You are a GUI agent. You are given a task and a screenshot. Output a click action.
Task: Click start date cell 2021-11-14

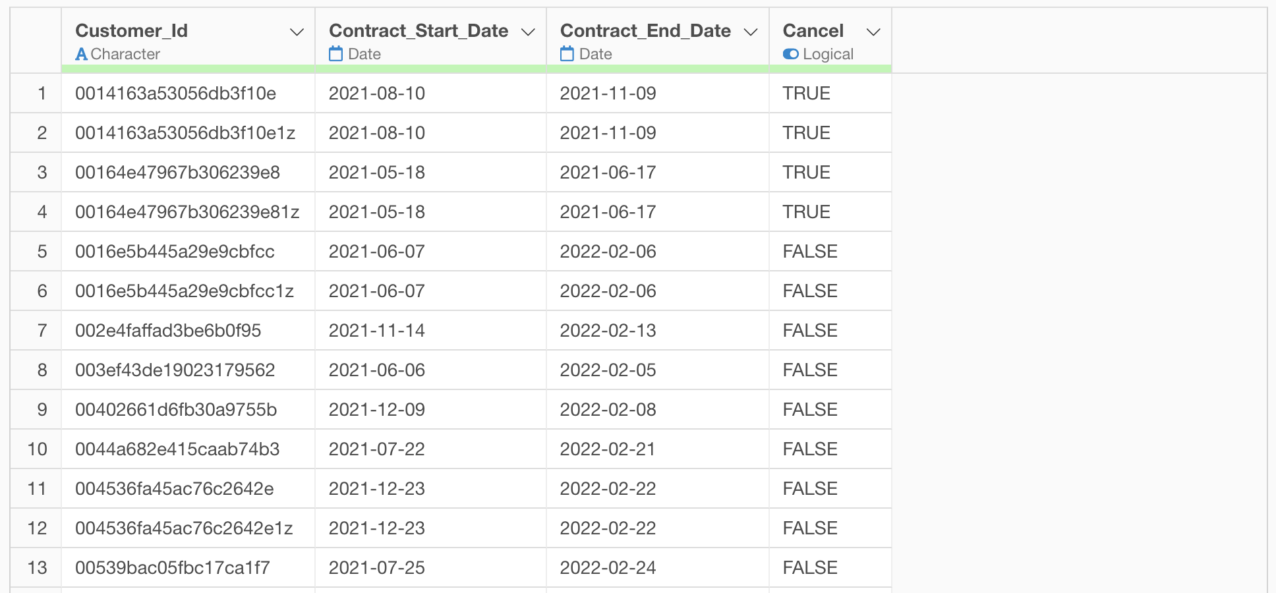click(x=377, y=331)
